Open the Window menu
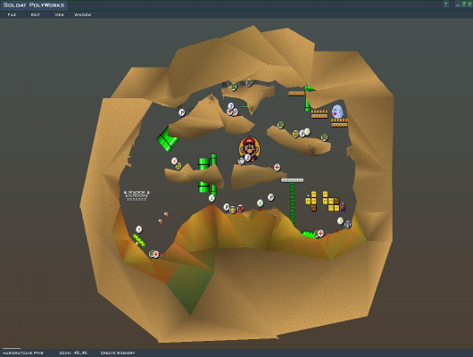The image size is (473, 357). (82, 15)
